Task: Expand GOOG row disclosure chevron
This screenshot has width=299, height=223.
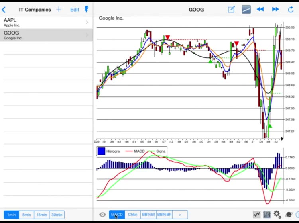Action: pos(87,35)
